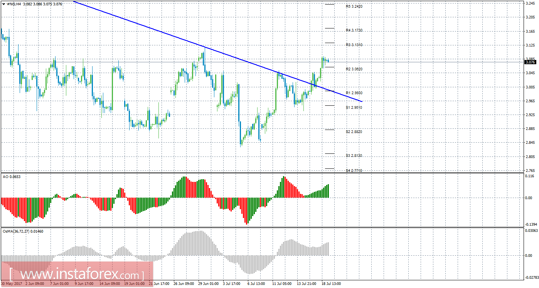Click the 2.845 price axis value
Screen dimensions: 539x288
point(530,143)
